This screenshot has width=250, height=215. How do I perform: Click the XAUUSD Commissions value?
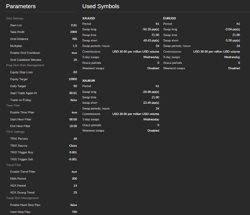pyautogui.click(x=136, y=52)
